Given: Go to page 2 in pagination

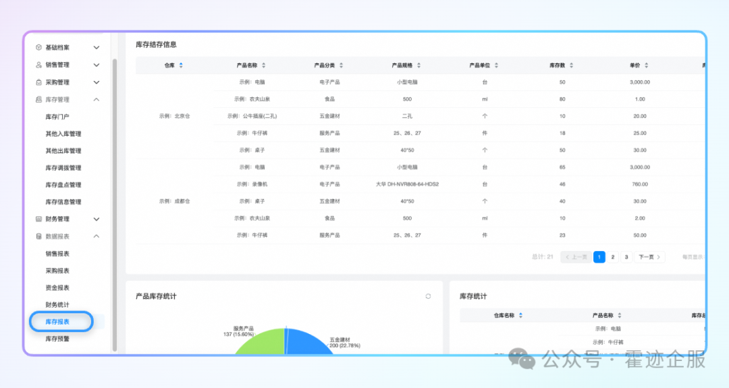Looking at the screenshot, I should click(x=613, y=257).
